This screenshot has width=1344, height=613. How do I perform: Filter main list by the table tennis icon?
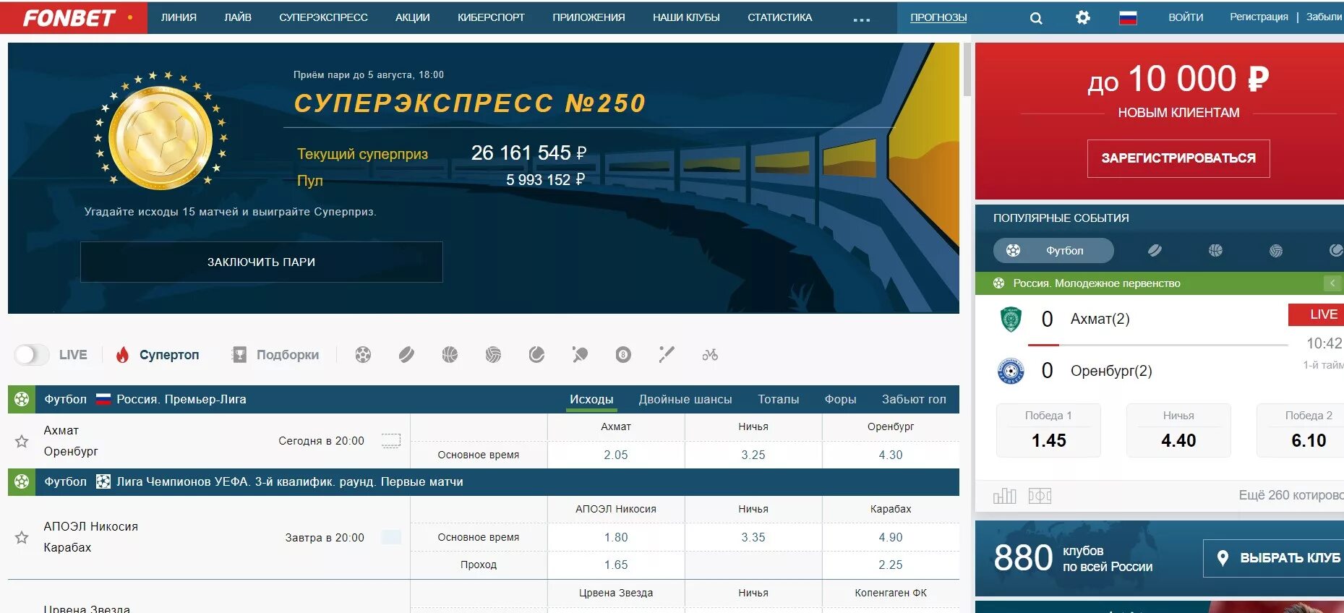point(580,355)
